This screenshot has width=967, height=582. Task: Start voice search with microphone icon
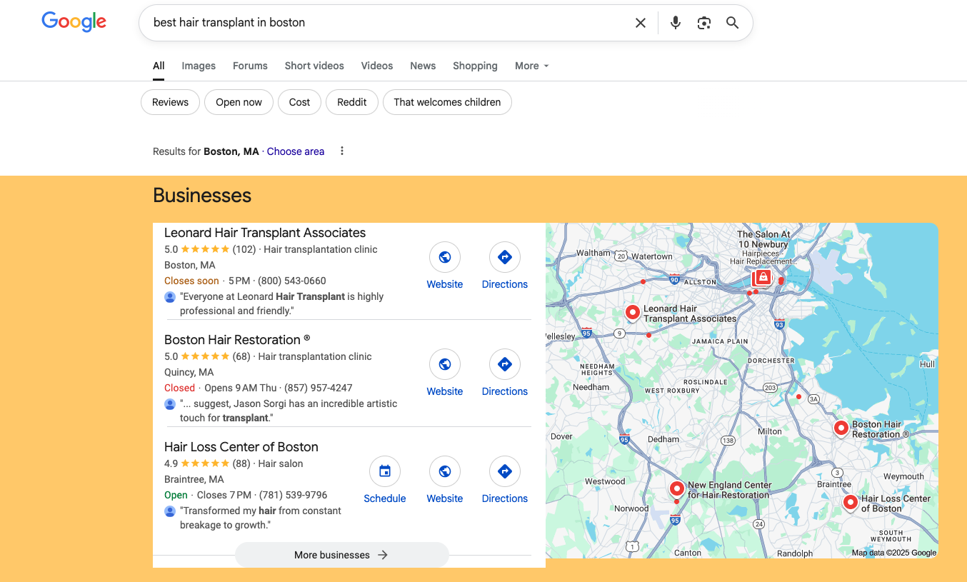tap(676, 23)
